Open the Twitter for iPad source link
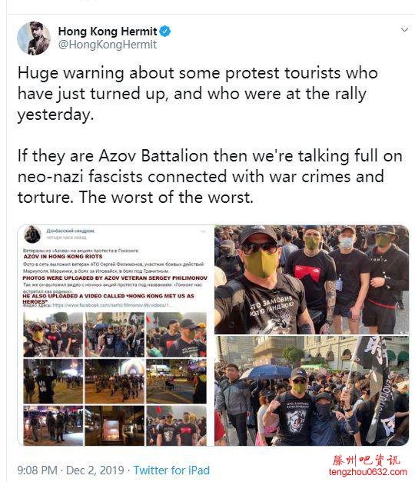This screenshot has width=415, height=482. pyautogui.click(x=171, y=470)
